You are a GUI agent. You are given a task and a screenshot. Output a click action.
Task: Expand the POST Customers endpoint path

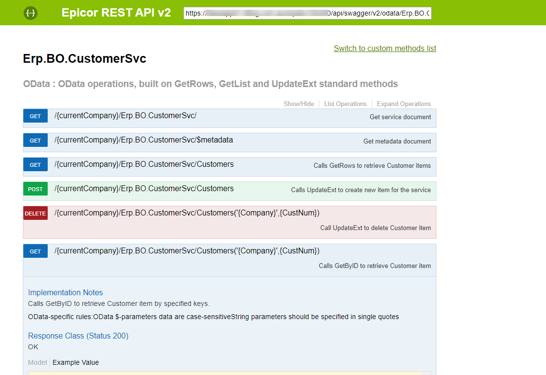point(144,189)
